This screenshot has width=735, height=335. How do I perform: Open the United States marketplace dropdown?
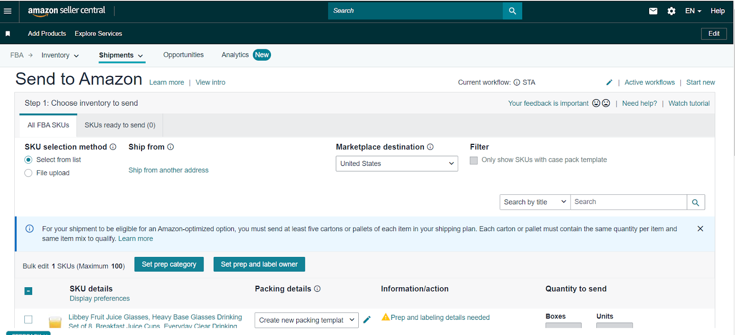coord(397,164)
